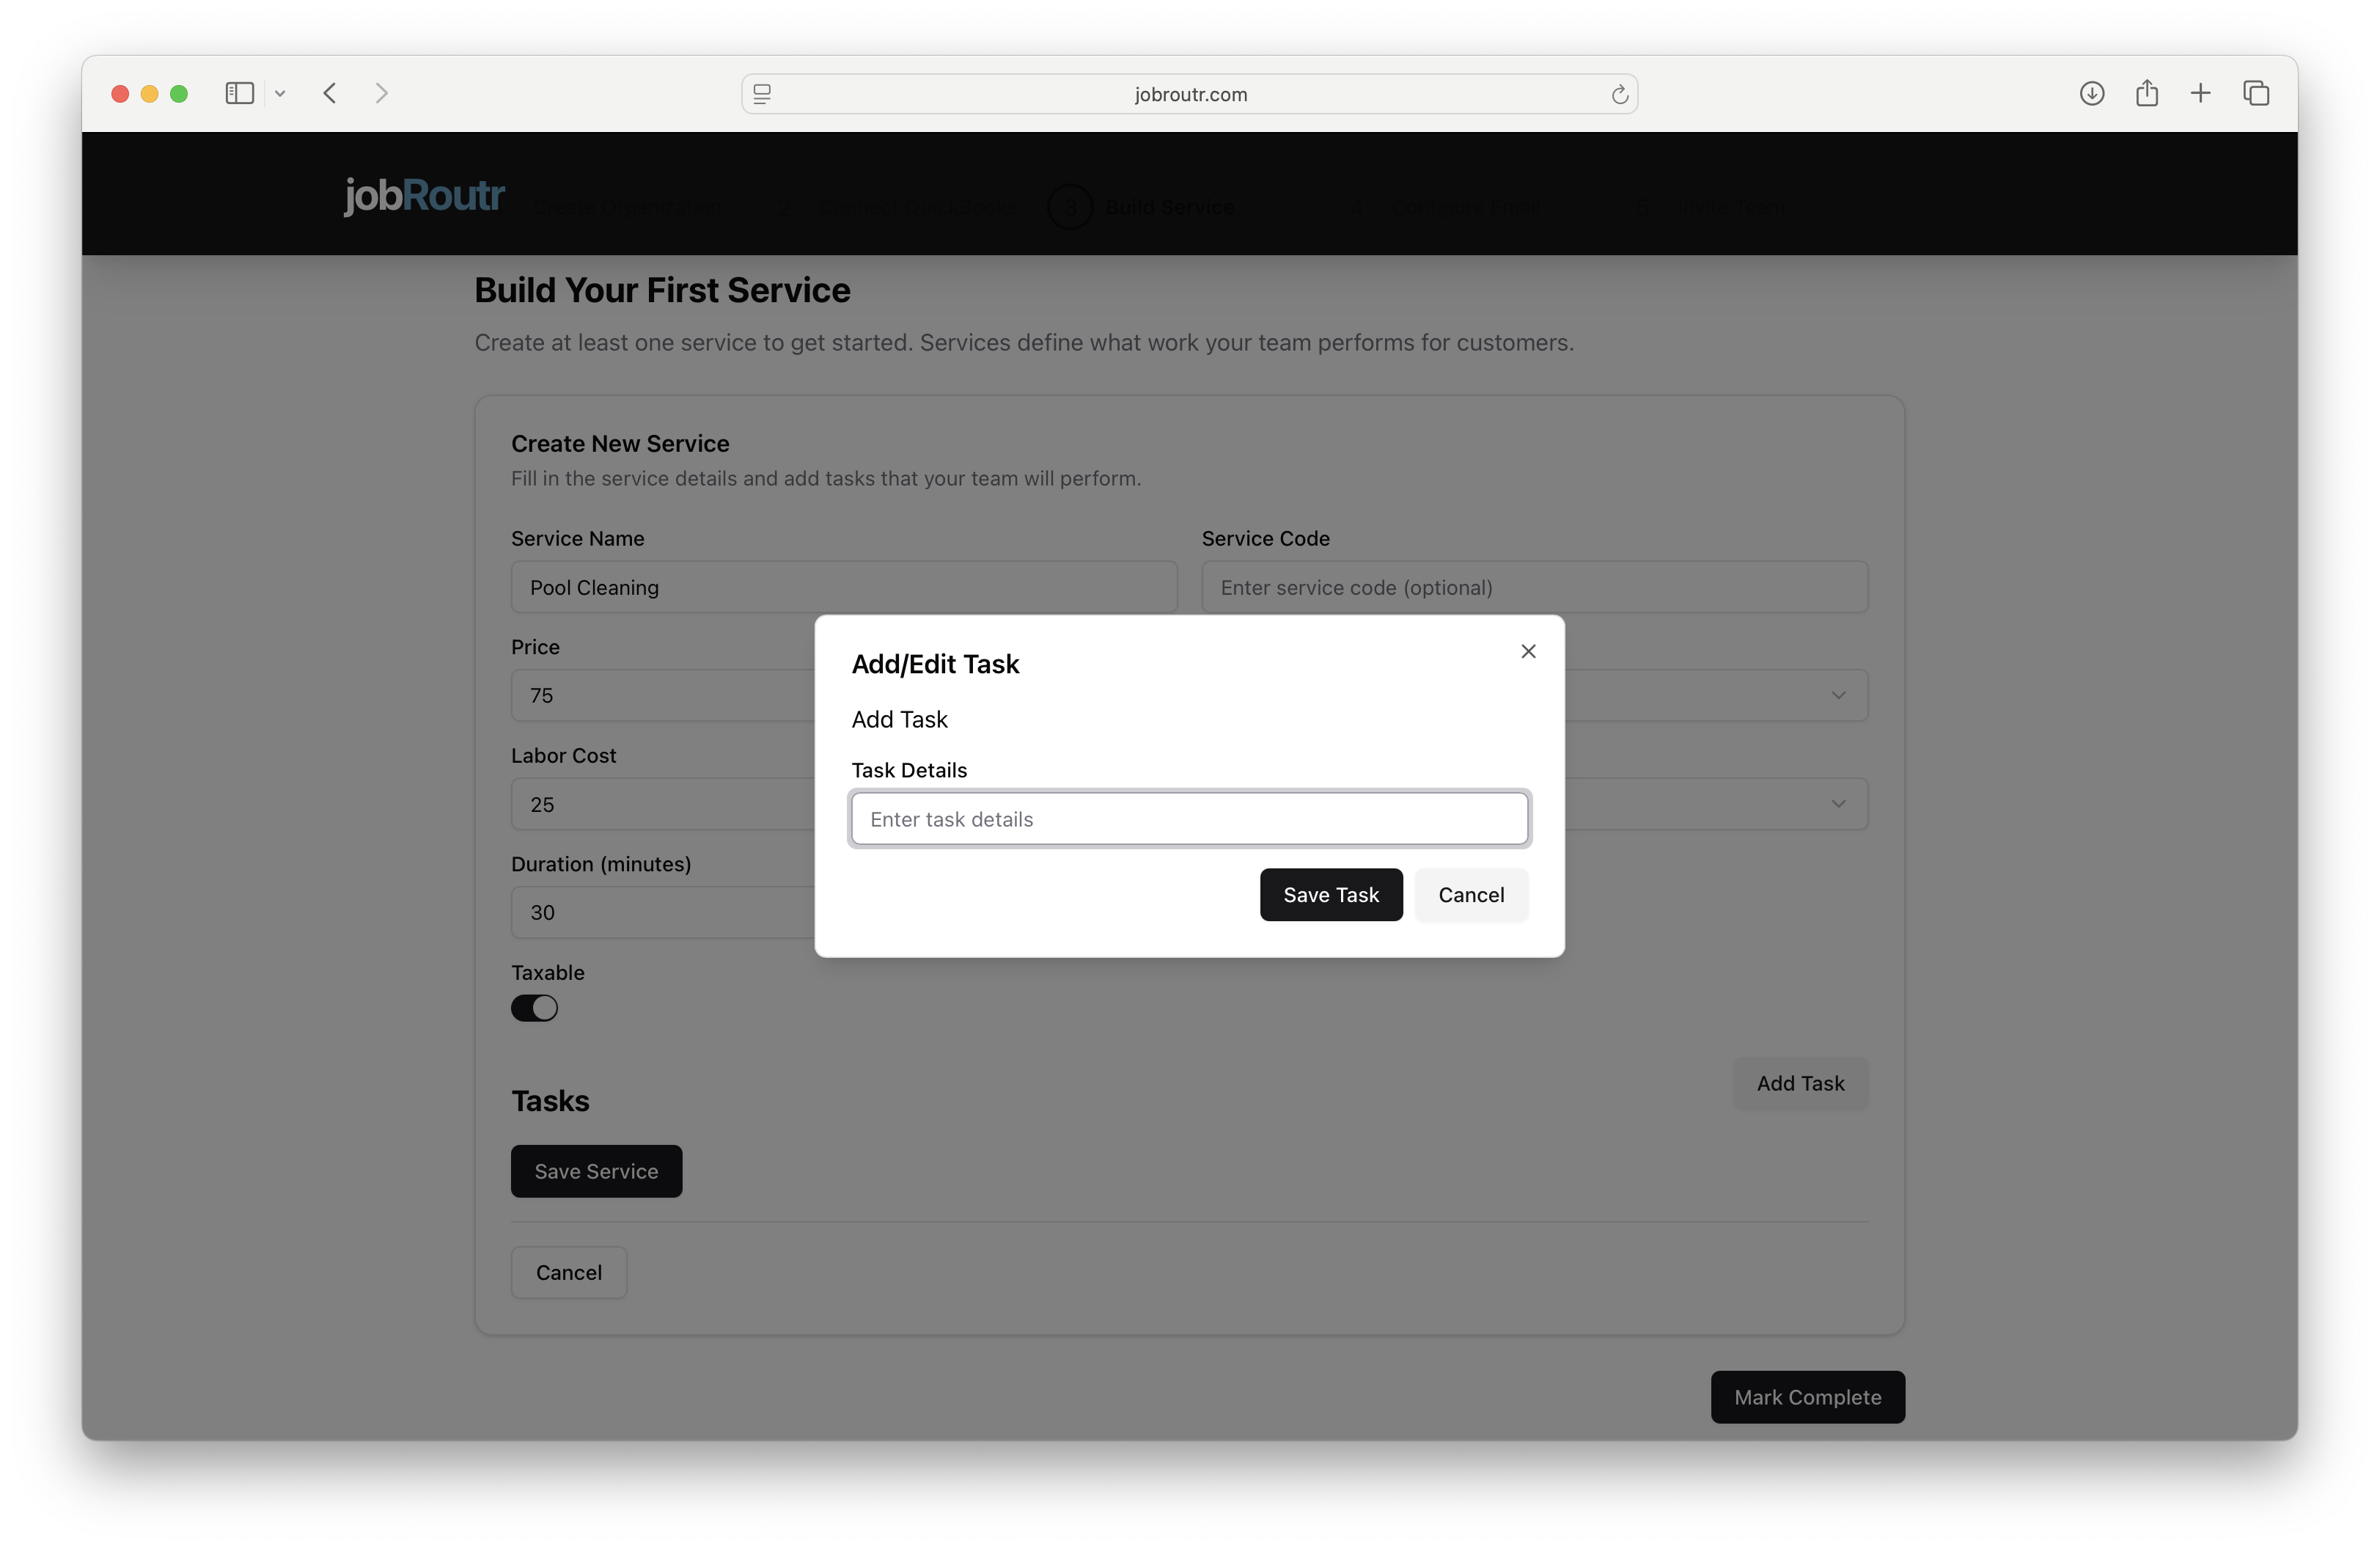Screen dimensions: 2380x1549
Task: Open the sidebar menu chevron in Safari
Action: [280, 93]
